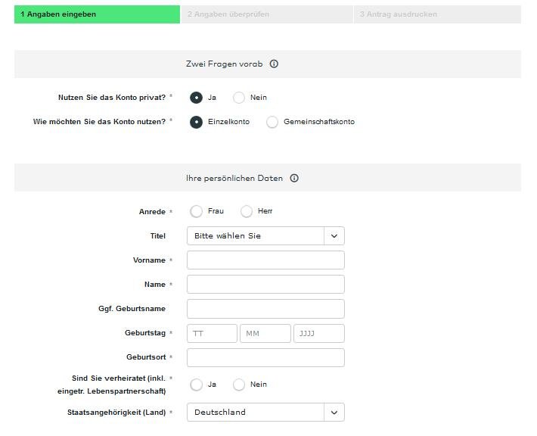Screen dimensions: 537x436
Task: Select Frau as Anrede
Action: coord(197,211)
